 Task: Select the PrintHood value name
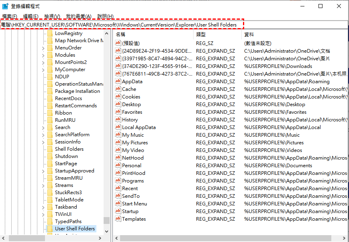[x=134, y=173]
